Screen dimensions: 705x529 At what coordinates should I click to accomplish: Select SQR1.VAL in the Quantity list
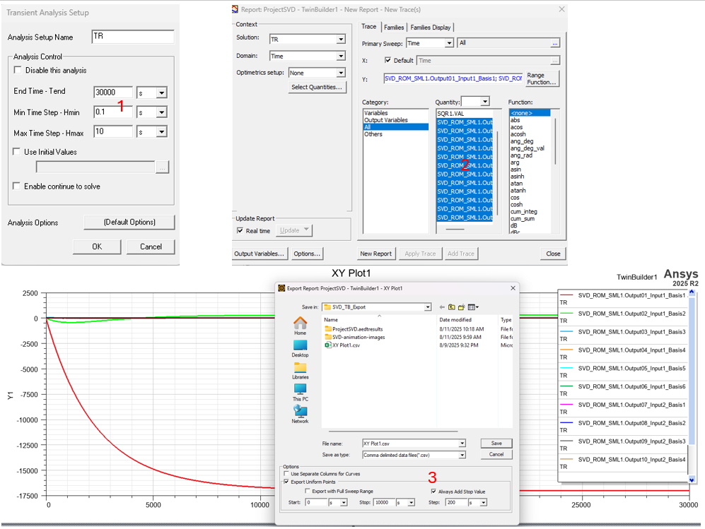[450, 114]
